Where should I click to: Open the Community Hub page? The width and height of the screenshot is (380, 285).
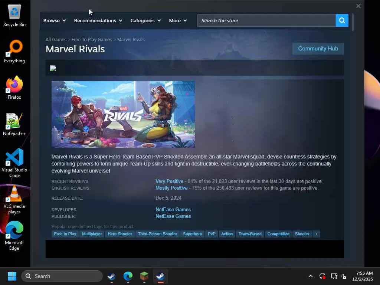point(318,49)
